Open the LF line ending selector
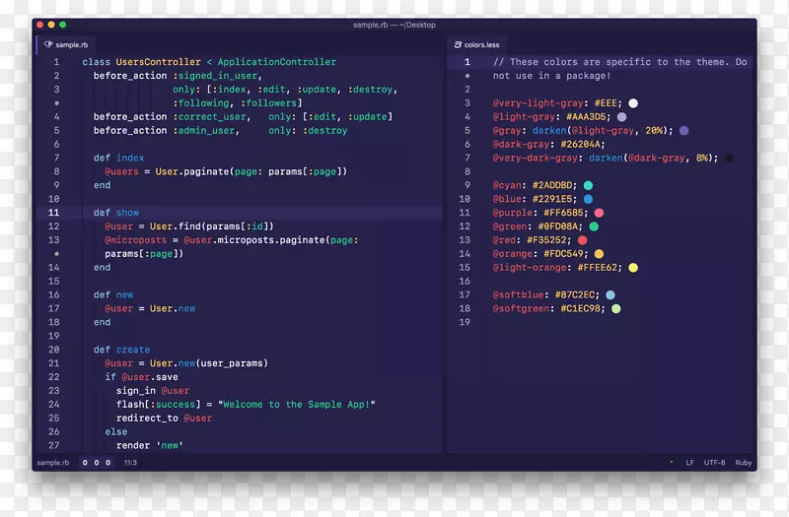 [690, 462]
